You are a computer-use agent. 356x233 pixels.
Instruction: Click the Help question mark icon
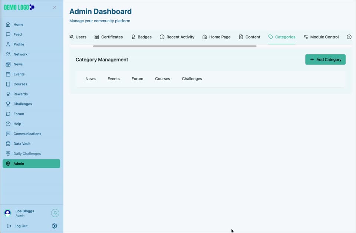8,124
